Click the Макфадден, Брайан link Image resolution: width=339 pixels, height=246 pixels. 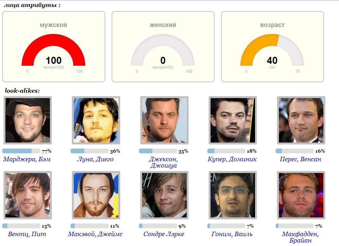pos(301,237)
